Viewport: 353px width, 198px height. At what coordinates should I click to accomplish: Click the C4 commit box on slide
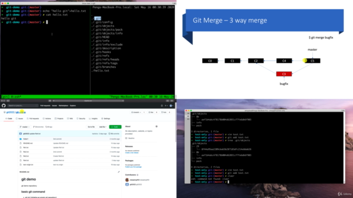tap(284, 61)
